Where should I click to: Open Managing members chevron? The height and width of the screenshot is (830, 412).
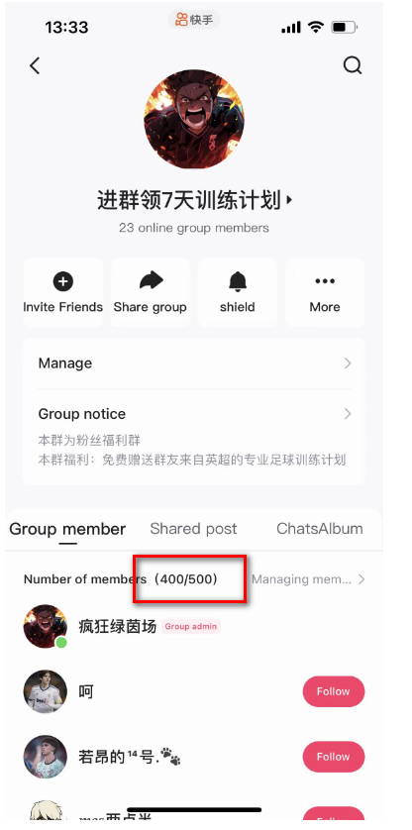tap(361, 579)
